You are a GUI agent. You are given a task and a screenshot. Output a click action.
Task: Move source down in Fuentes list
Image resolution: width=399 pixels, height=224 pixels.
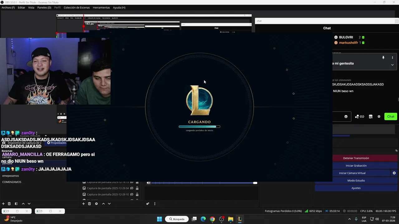pos(109,204)
